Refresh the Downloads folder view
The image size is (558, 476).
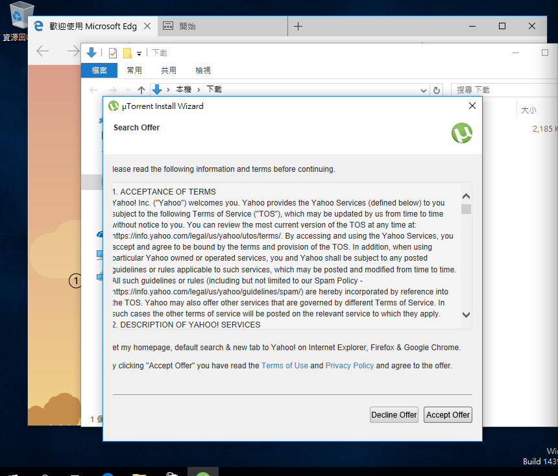(x=437, y=90)
